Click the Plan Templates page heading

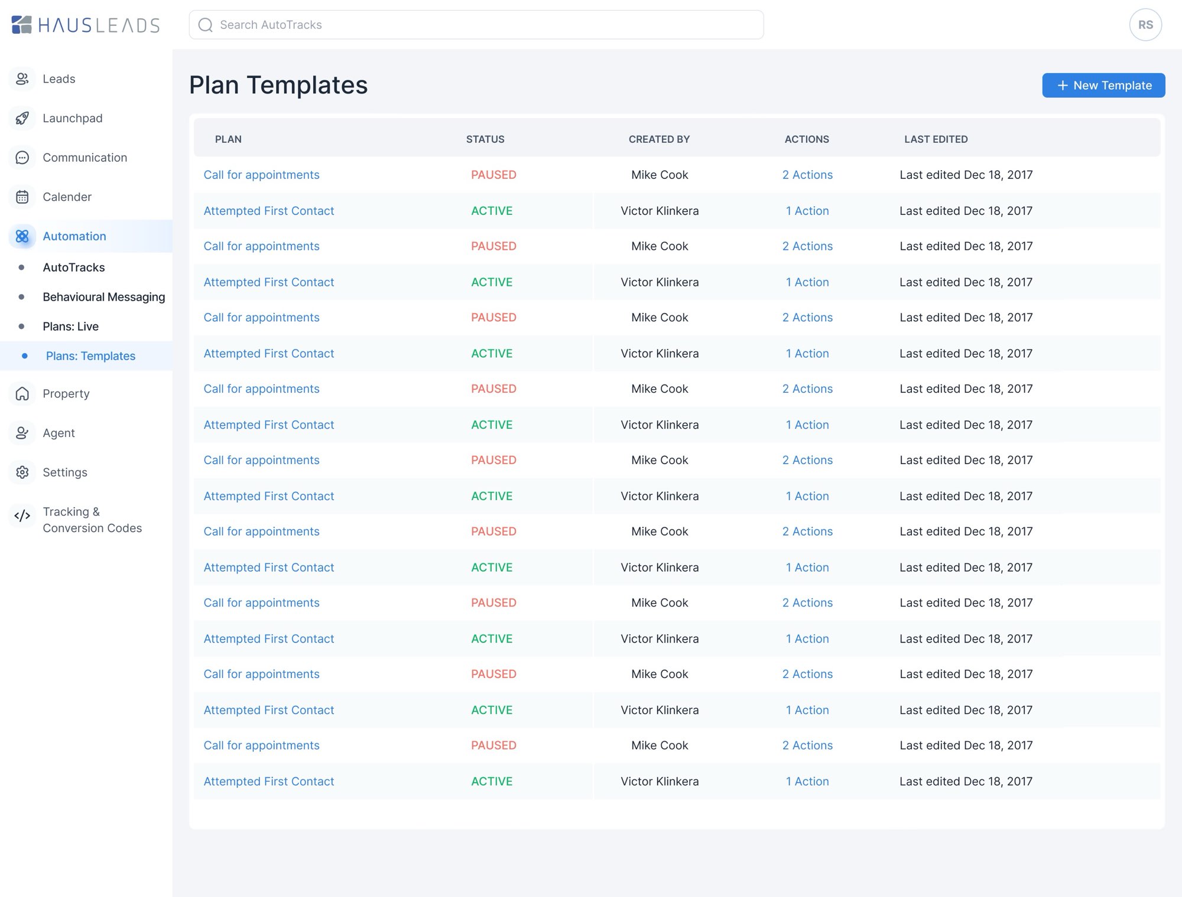[x=278, y=85]
